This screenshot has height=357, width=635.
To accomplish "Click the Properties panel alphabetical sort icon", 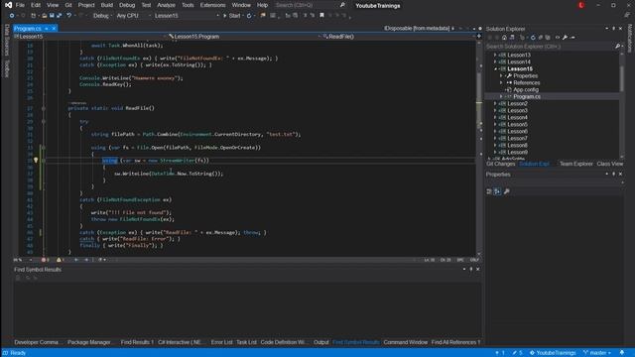I will 497,191.
